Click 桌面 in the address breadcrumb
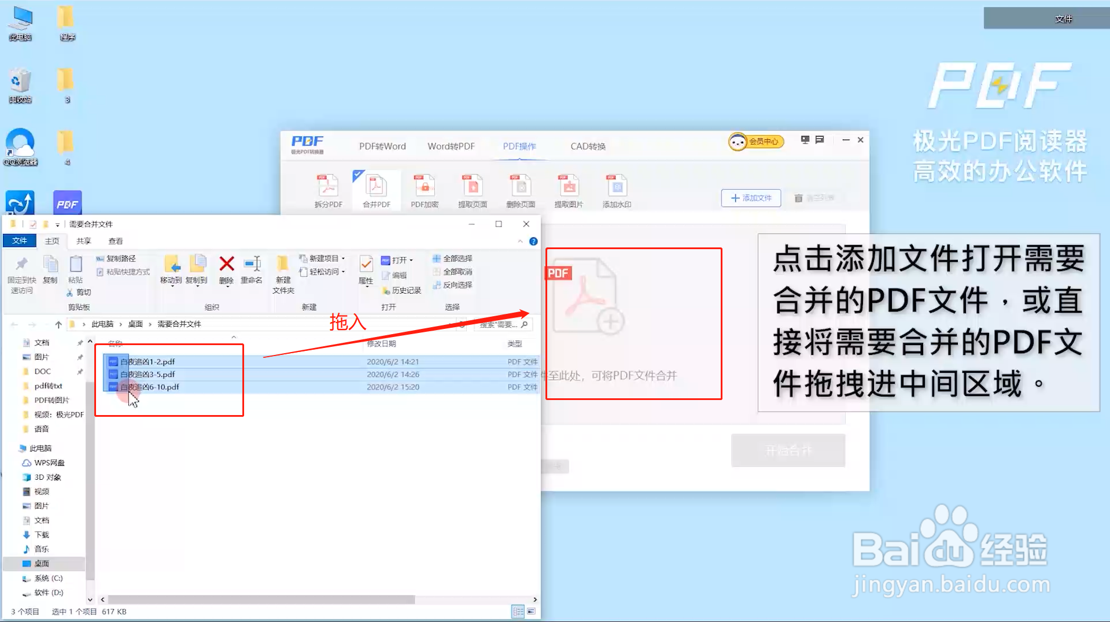 135,324
